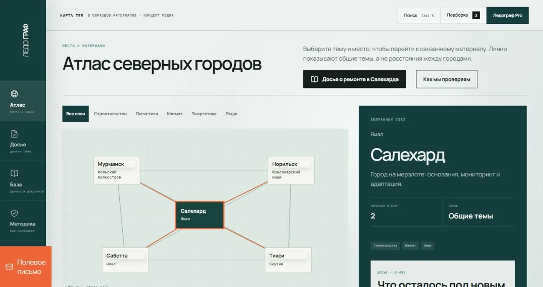The image size is (543, 287).
Task: Click the Карта тем breadcrumb text
Action: 72,15
